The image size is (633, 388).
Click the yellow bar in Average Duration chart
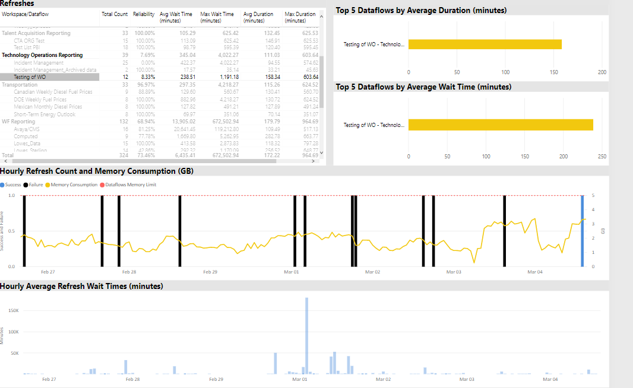click(x=485, y=44)
